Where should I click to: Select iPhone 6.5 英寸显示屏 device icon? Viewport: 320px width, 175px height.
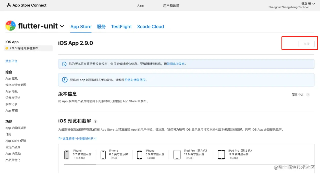103,155
